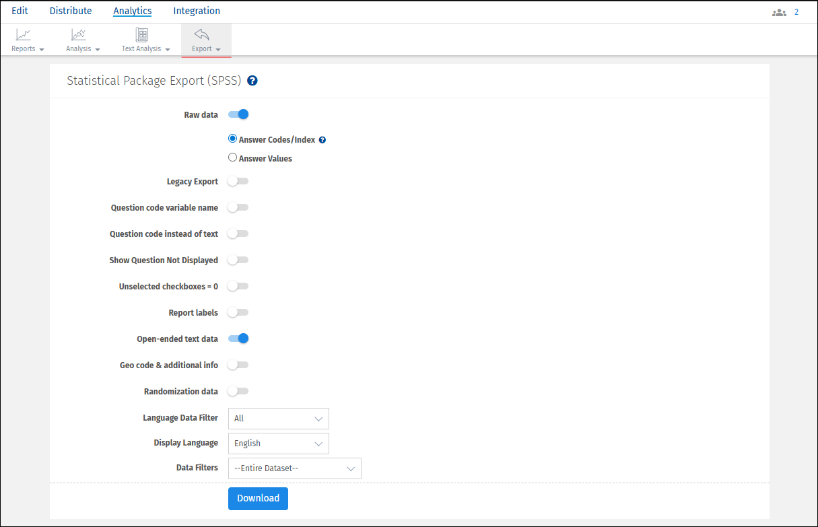Click the Download button

[258, 498]
